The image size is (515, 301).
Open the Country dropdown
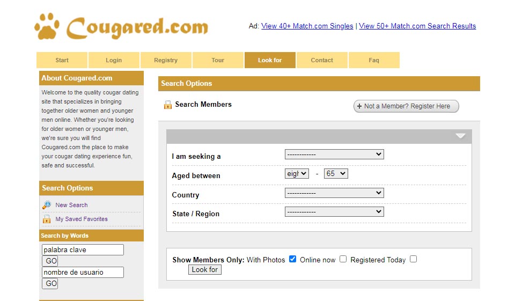(x=334, y=193)
